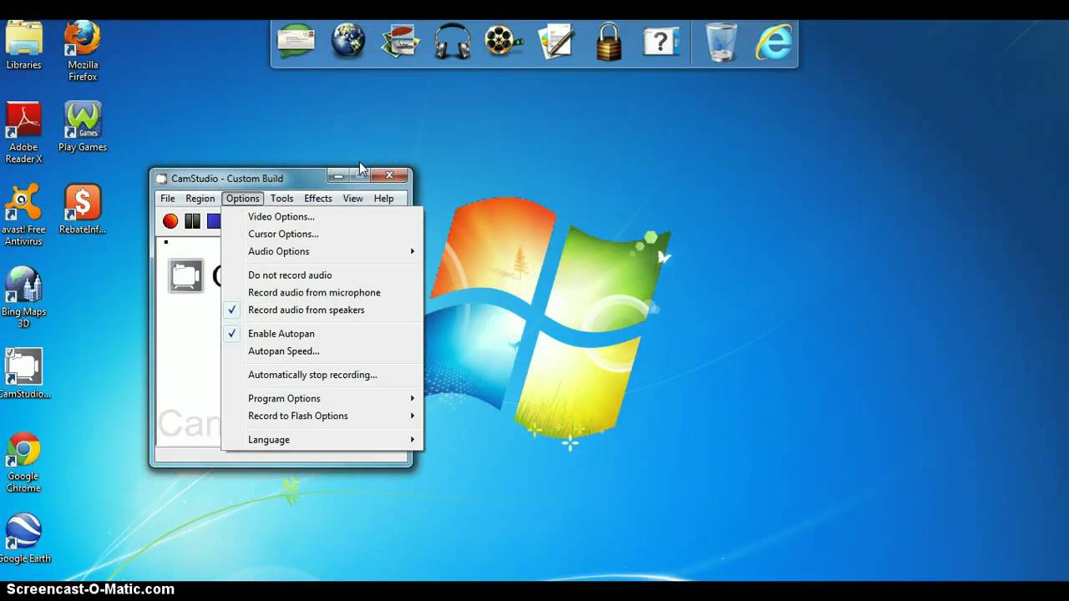Open the mail envelope icon in the dock
The height and width of the screenshot is (601, 1069).
click(x=296, y=42)
